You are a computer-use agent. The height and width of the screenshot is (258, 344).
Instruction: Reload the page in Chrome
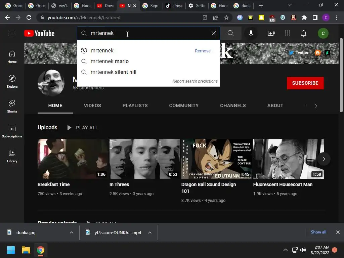[29, 17]
